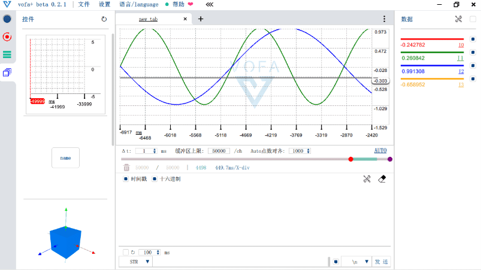Select the widgets panel icon in sidebar
This screenshot has width=481, height=270.
(x=7, y=72)
